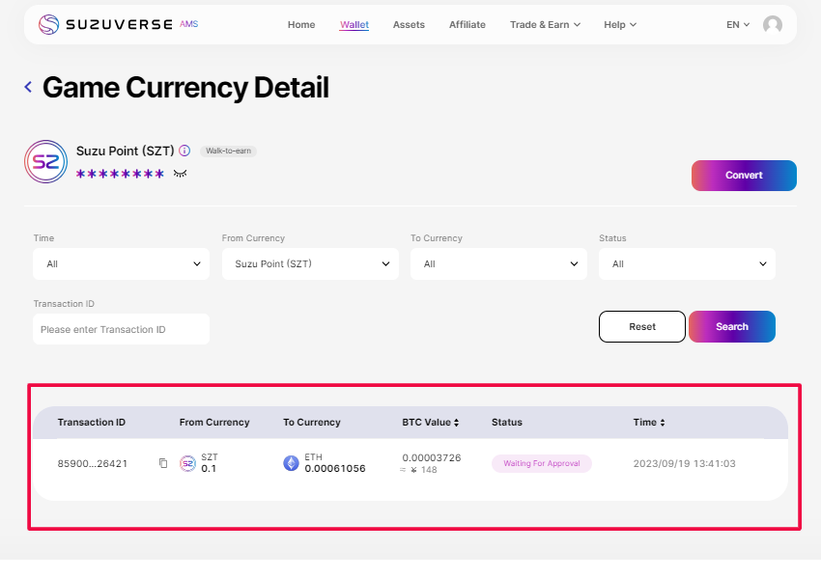This screenshot has height=578, width=821.
Task: Open the Time filter dropdown
Action: point(121,263)
